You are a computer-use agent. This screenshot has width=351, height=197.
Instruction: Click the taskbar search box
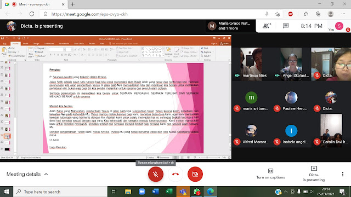coord(60,192)
